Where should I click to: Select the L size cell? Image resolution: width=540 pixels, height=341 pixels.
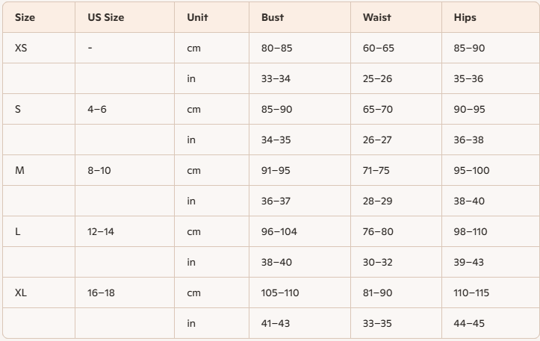click(18, 231)
